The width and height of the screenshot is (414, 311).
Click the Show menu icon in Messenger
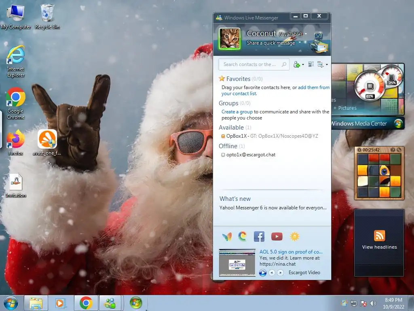coord(320,64)
